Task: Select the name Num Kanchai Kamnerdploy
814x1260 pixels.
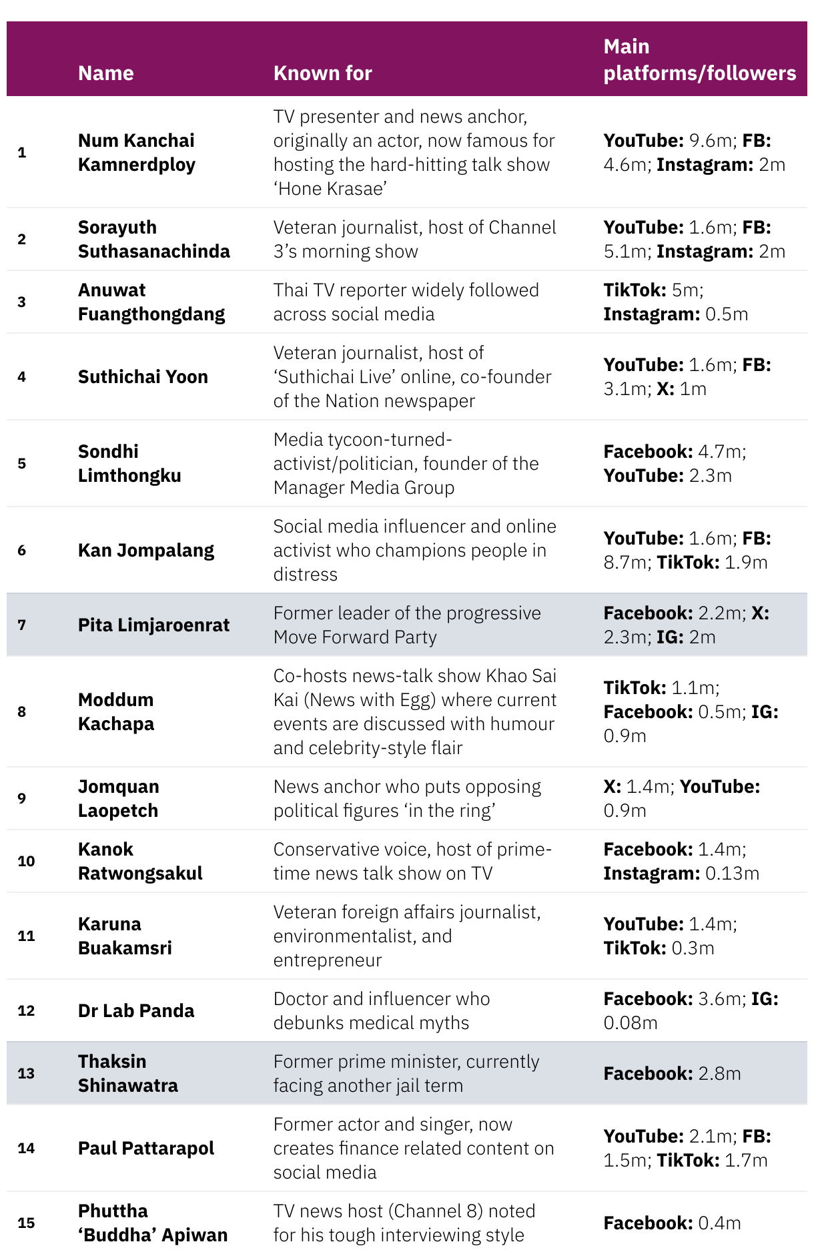Action: [x=136, y=152]
